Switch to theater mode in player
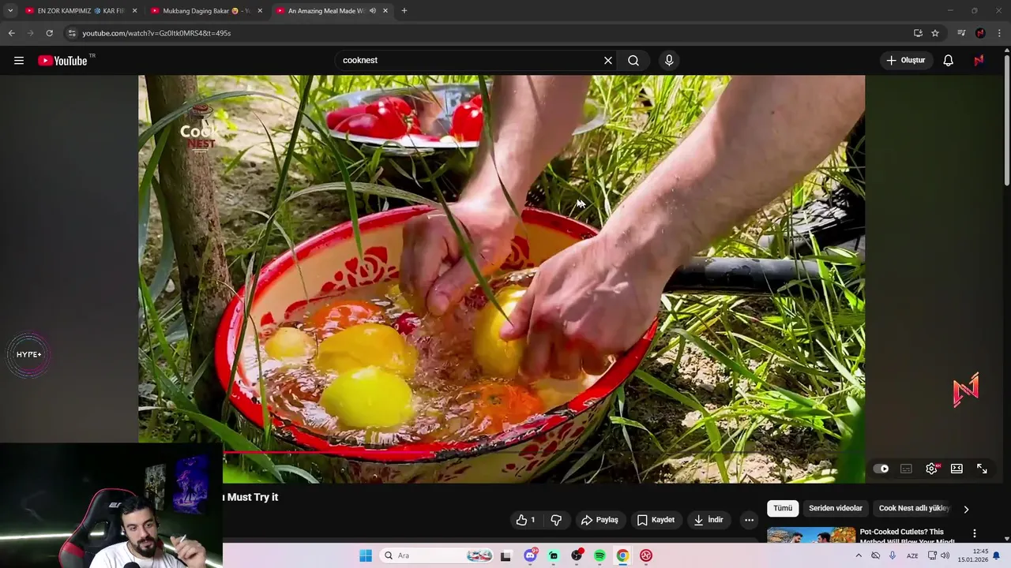Screen dimensions: 1011x568 [x=957, y=469]
